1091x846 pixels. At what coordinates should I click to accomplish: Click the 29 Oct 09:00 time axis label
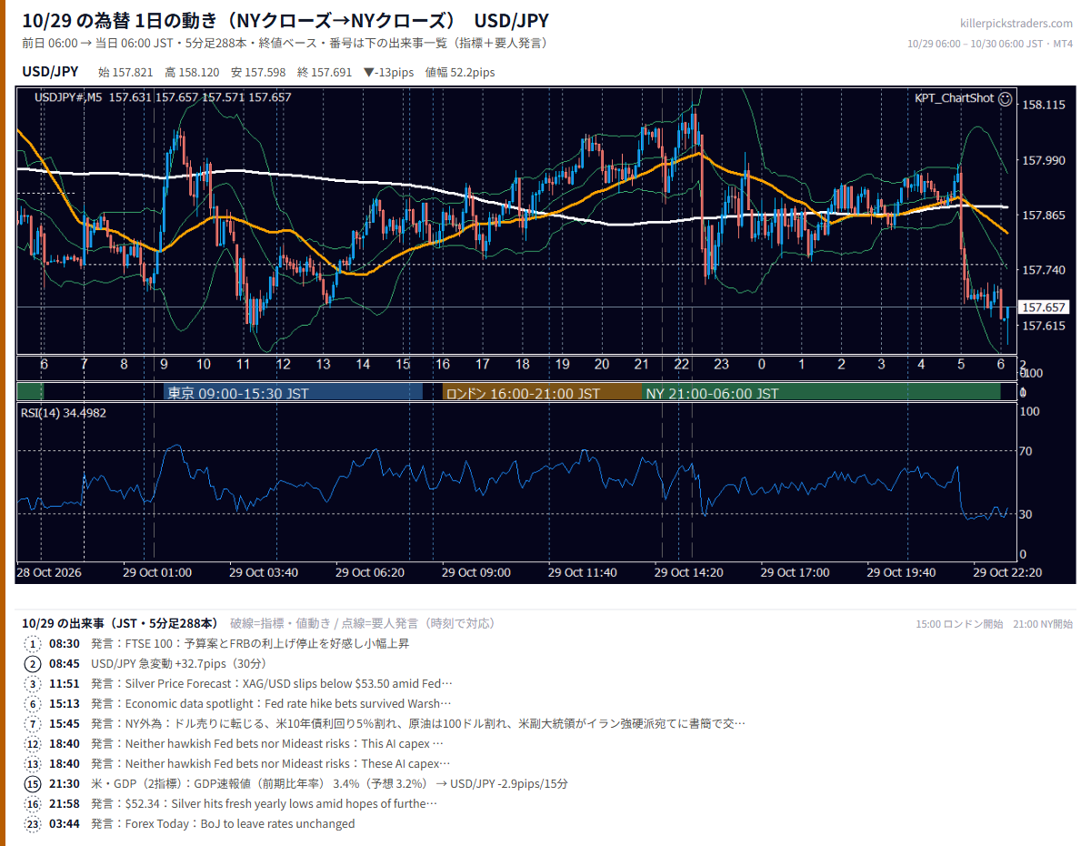coord(476,572)
